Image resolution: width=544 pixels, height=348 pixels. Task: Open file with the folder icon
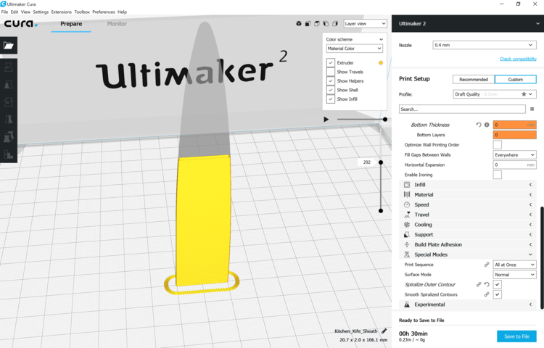click(8, 46)
